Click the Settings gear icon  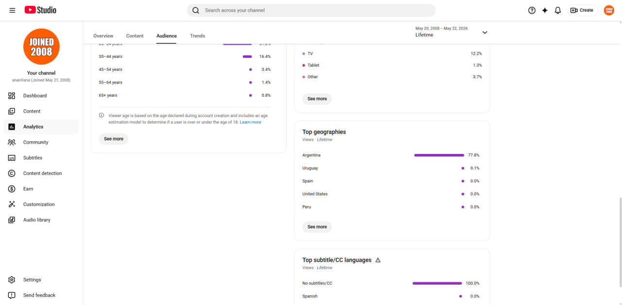point(12,280)
